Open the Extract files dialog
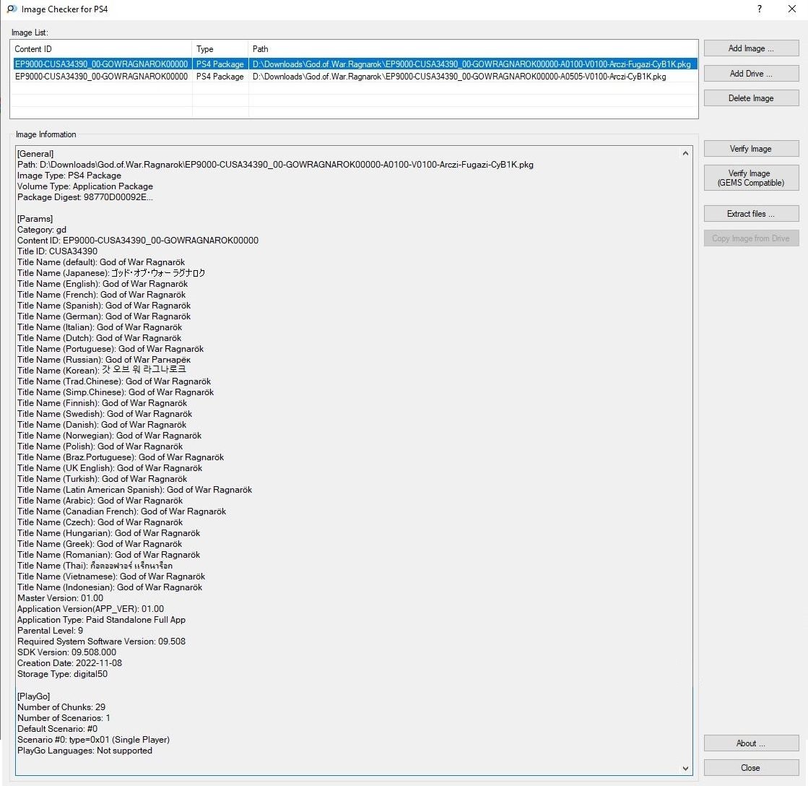This screenshot has width=808, height=786. [751, 213]
